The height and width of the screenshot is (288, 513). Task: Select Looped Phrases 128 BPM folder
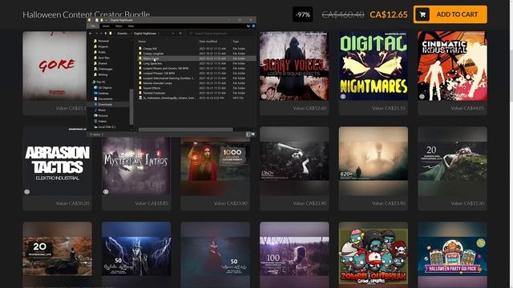click(x=159, y=73)
